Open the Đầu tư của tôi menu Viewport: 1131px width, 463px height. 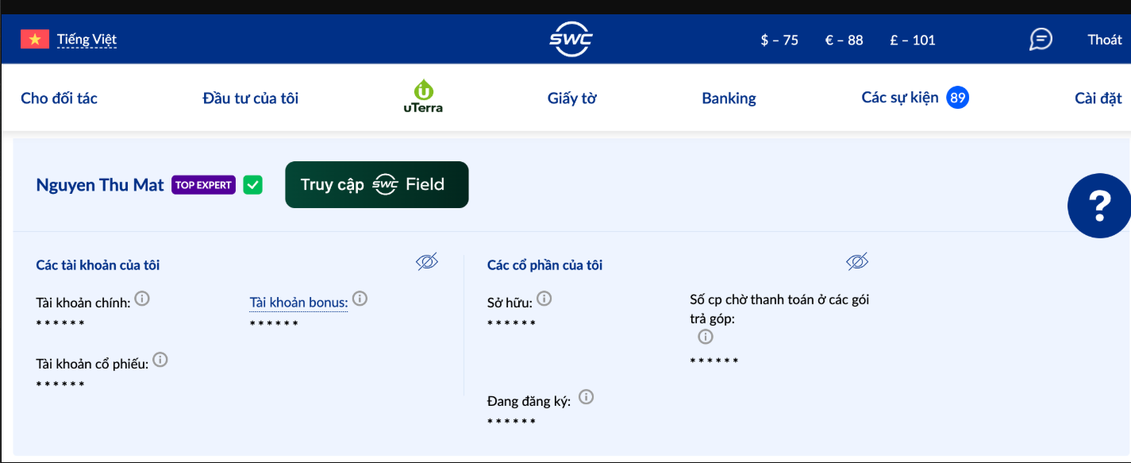(251, 98)
